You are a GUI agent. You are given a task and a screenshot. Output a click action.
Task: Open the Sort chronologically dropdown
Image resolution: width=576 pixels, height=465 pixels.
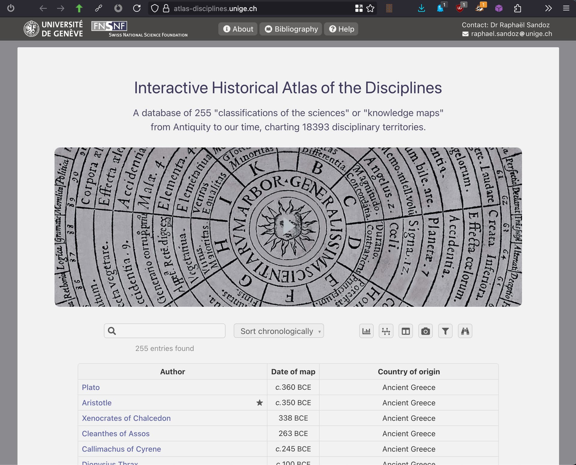click(279, 331)
